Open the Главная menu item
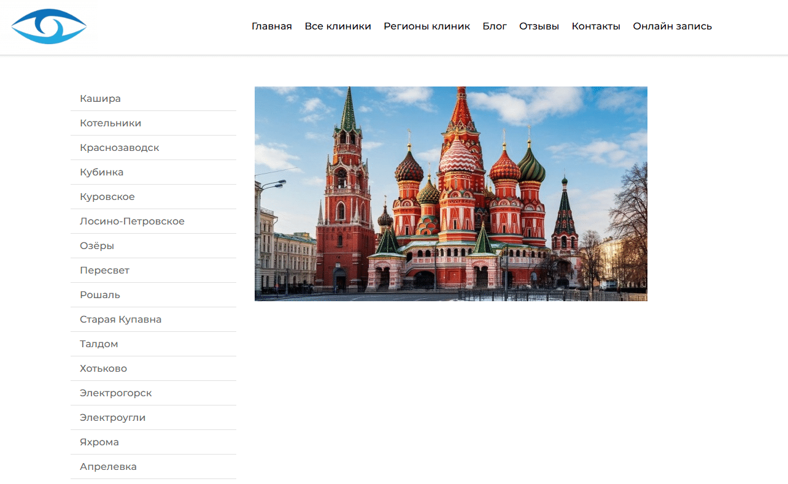Viewport: 788px width, 484px height. point(271,26)
